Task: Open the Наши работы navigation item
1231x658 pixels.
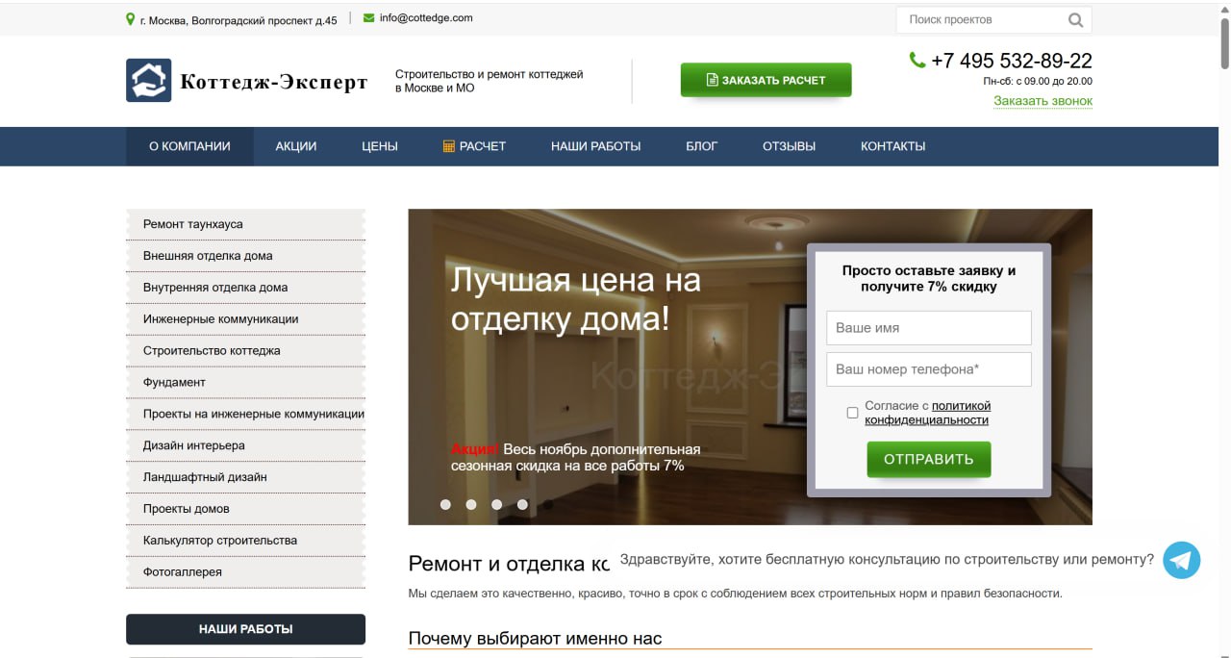Action: pos(595,146)
